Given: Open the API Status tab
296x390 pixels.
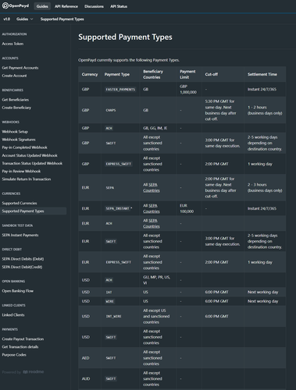Looking at the screenshot, I should [119, 6].
